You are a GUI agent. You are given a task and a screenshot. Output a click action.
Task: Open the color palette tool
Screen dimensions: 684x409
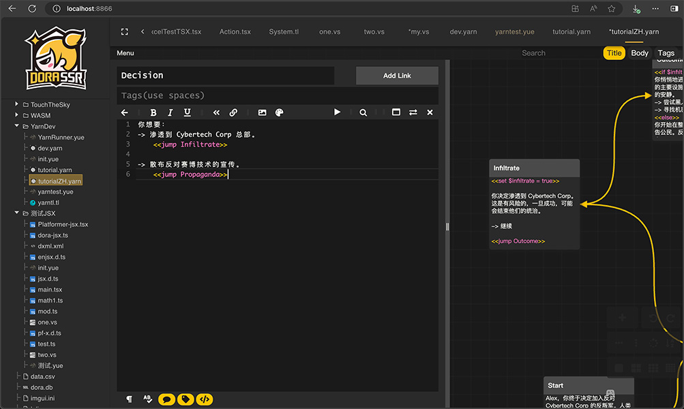click(x=279, y=112)
